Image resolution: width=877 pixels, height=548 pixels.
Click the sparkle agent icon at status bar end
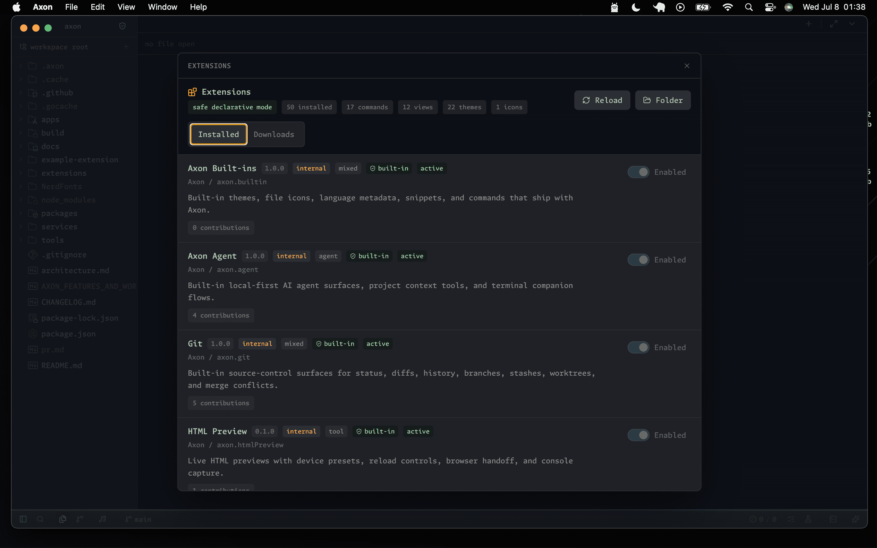pos(855,519)
